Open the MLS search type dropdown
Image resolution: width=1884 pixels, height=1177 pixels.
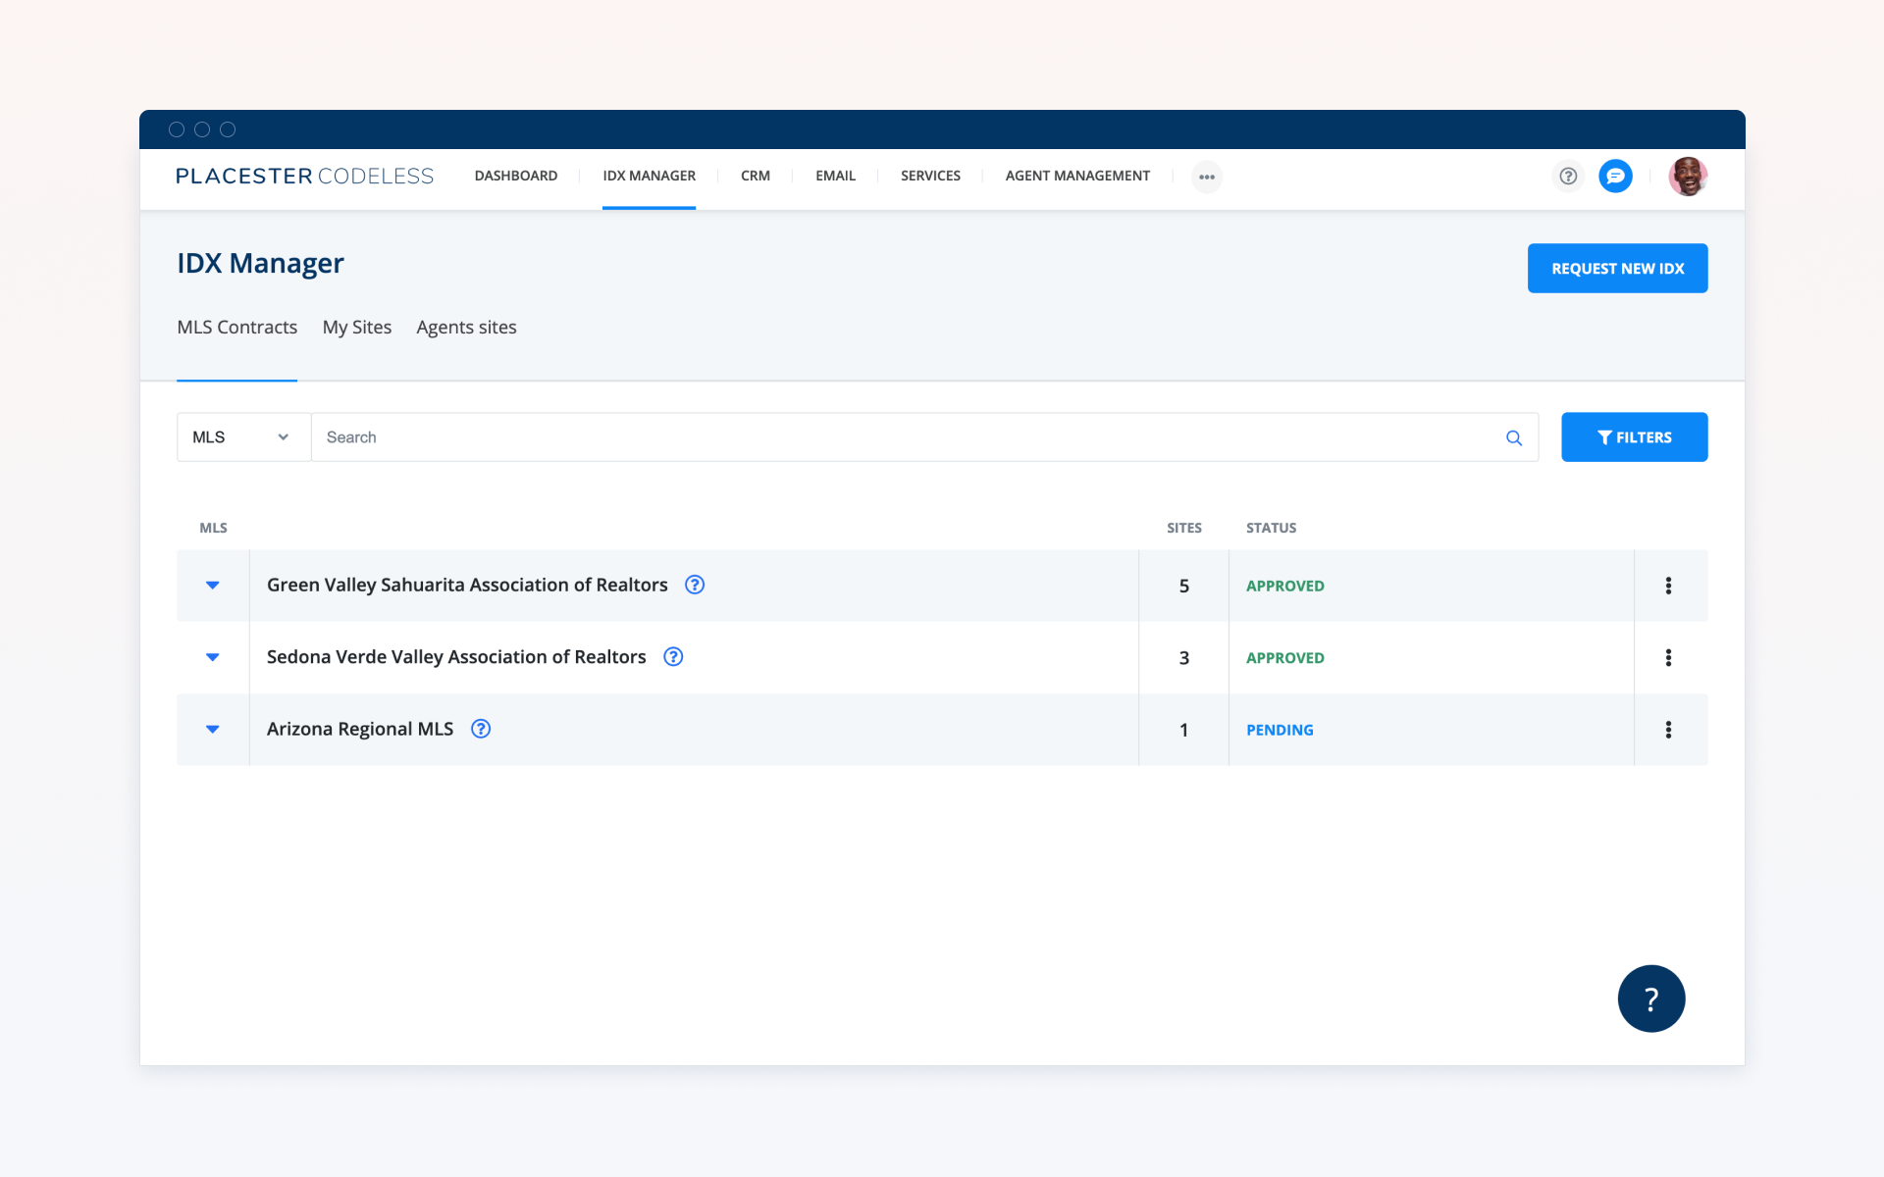(242, 437)
